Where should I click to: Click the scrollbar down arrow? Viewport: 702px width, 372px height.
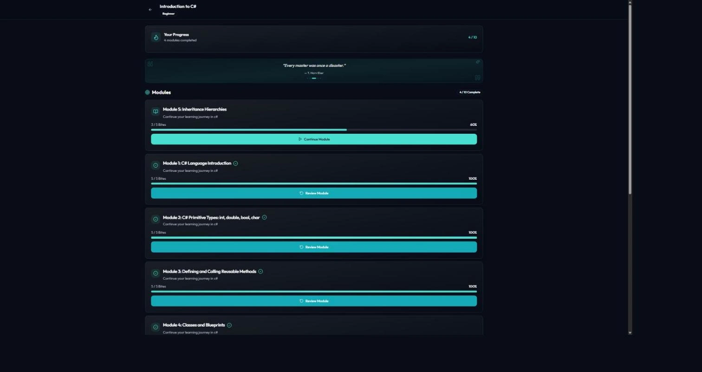(630, 333)
